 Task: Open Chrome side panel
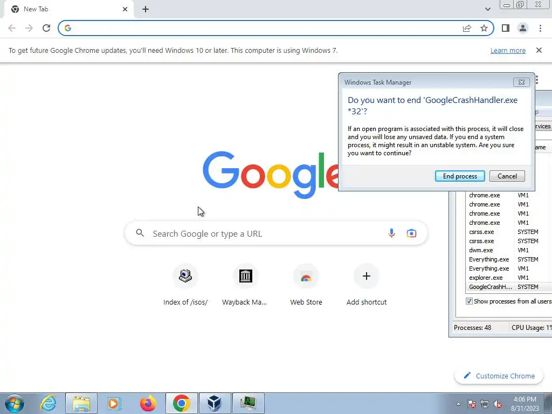[506, 28]
